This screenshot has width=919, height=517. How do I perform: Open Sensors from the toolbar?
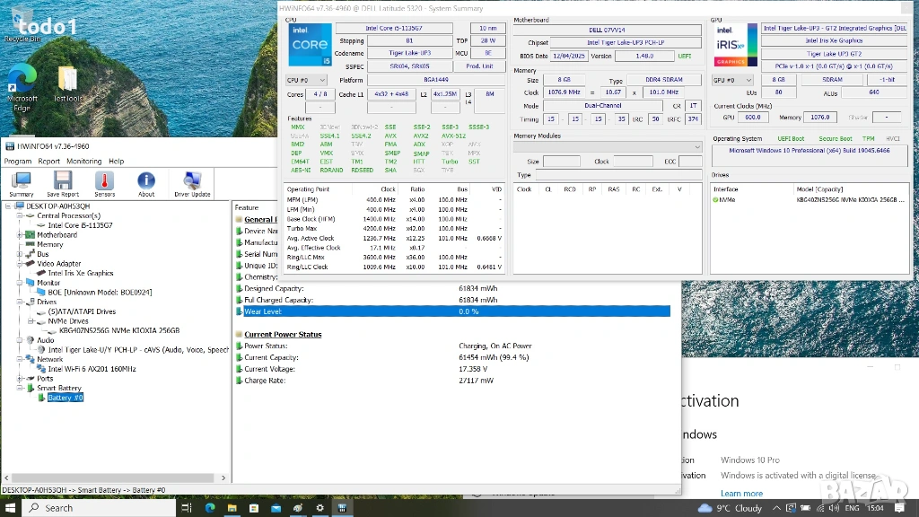coord(104,183)
